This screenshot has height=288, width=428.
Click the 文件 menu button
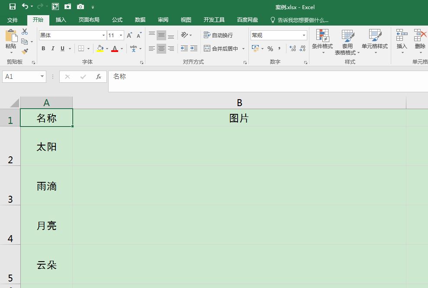click(13, 20)
